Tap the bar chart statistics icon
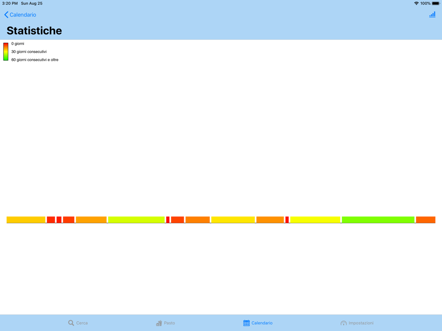This screenshot has width=442, height=331. pos(432,15)
